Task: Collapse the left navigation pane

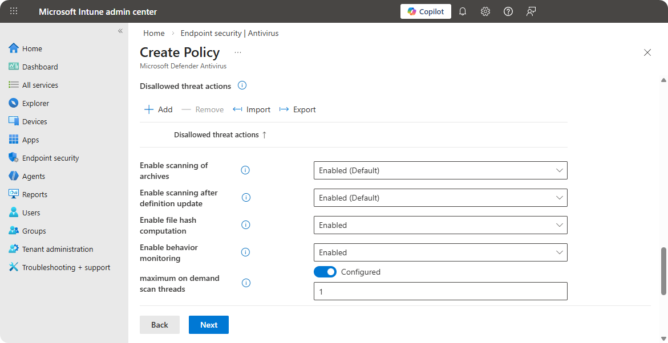Action: coord(120,31)
